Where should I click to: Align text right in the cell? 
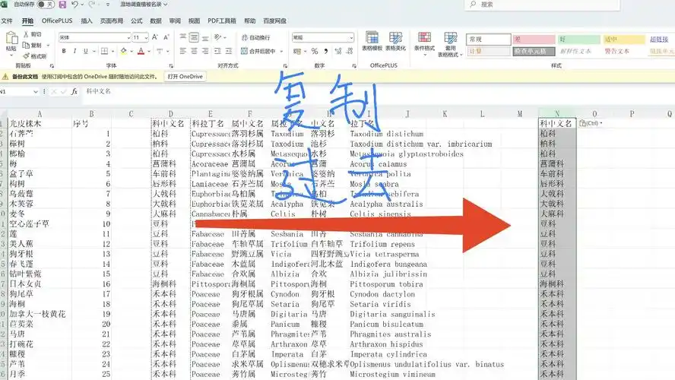coord(205,51)
